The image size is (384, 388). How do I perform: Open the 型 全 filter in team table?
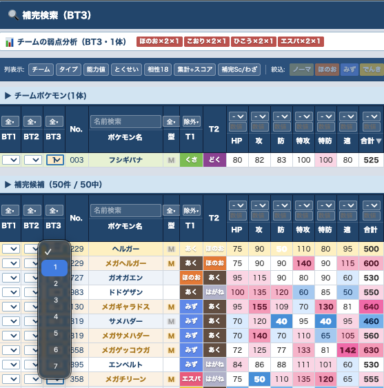pyautogui.click(x=171, y=121)
